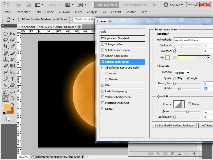Select the Pen tool
213x160 pixels.
[5, 79]
